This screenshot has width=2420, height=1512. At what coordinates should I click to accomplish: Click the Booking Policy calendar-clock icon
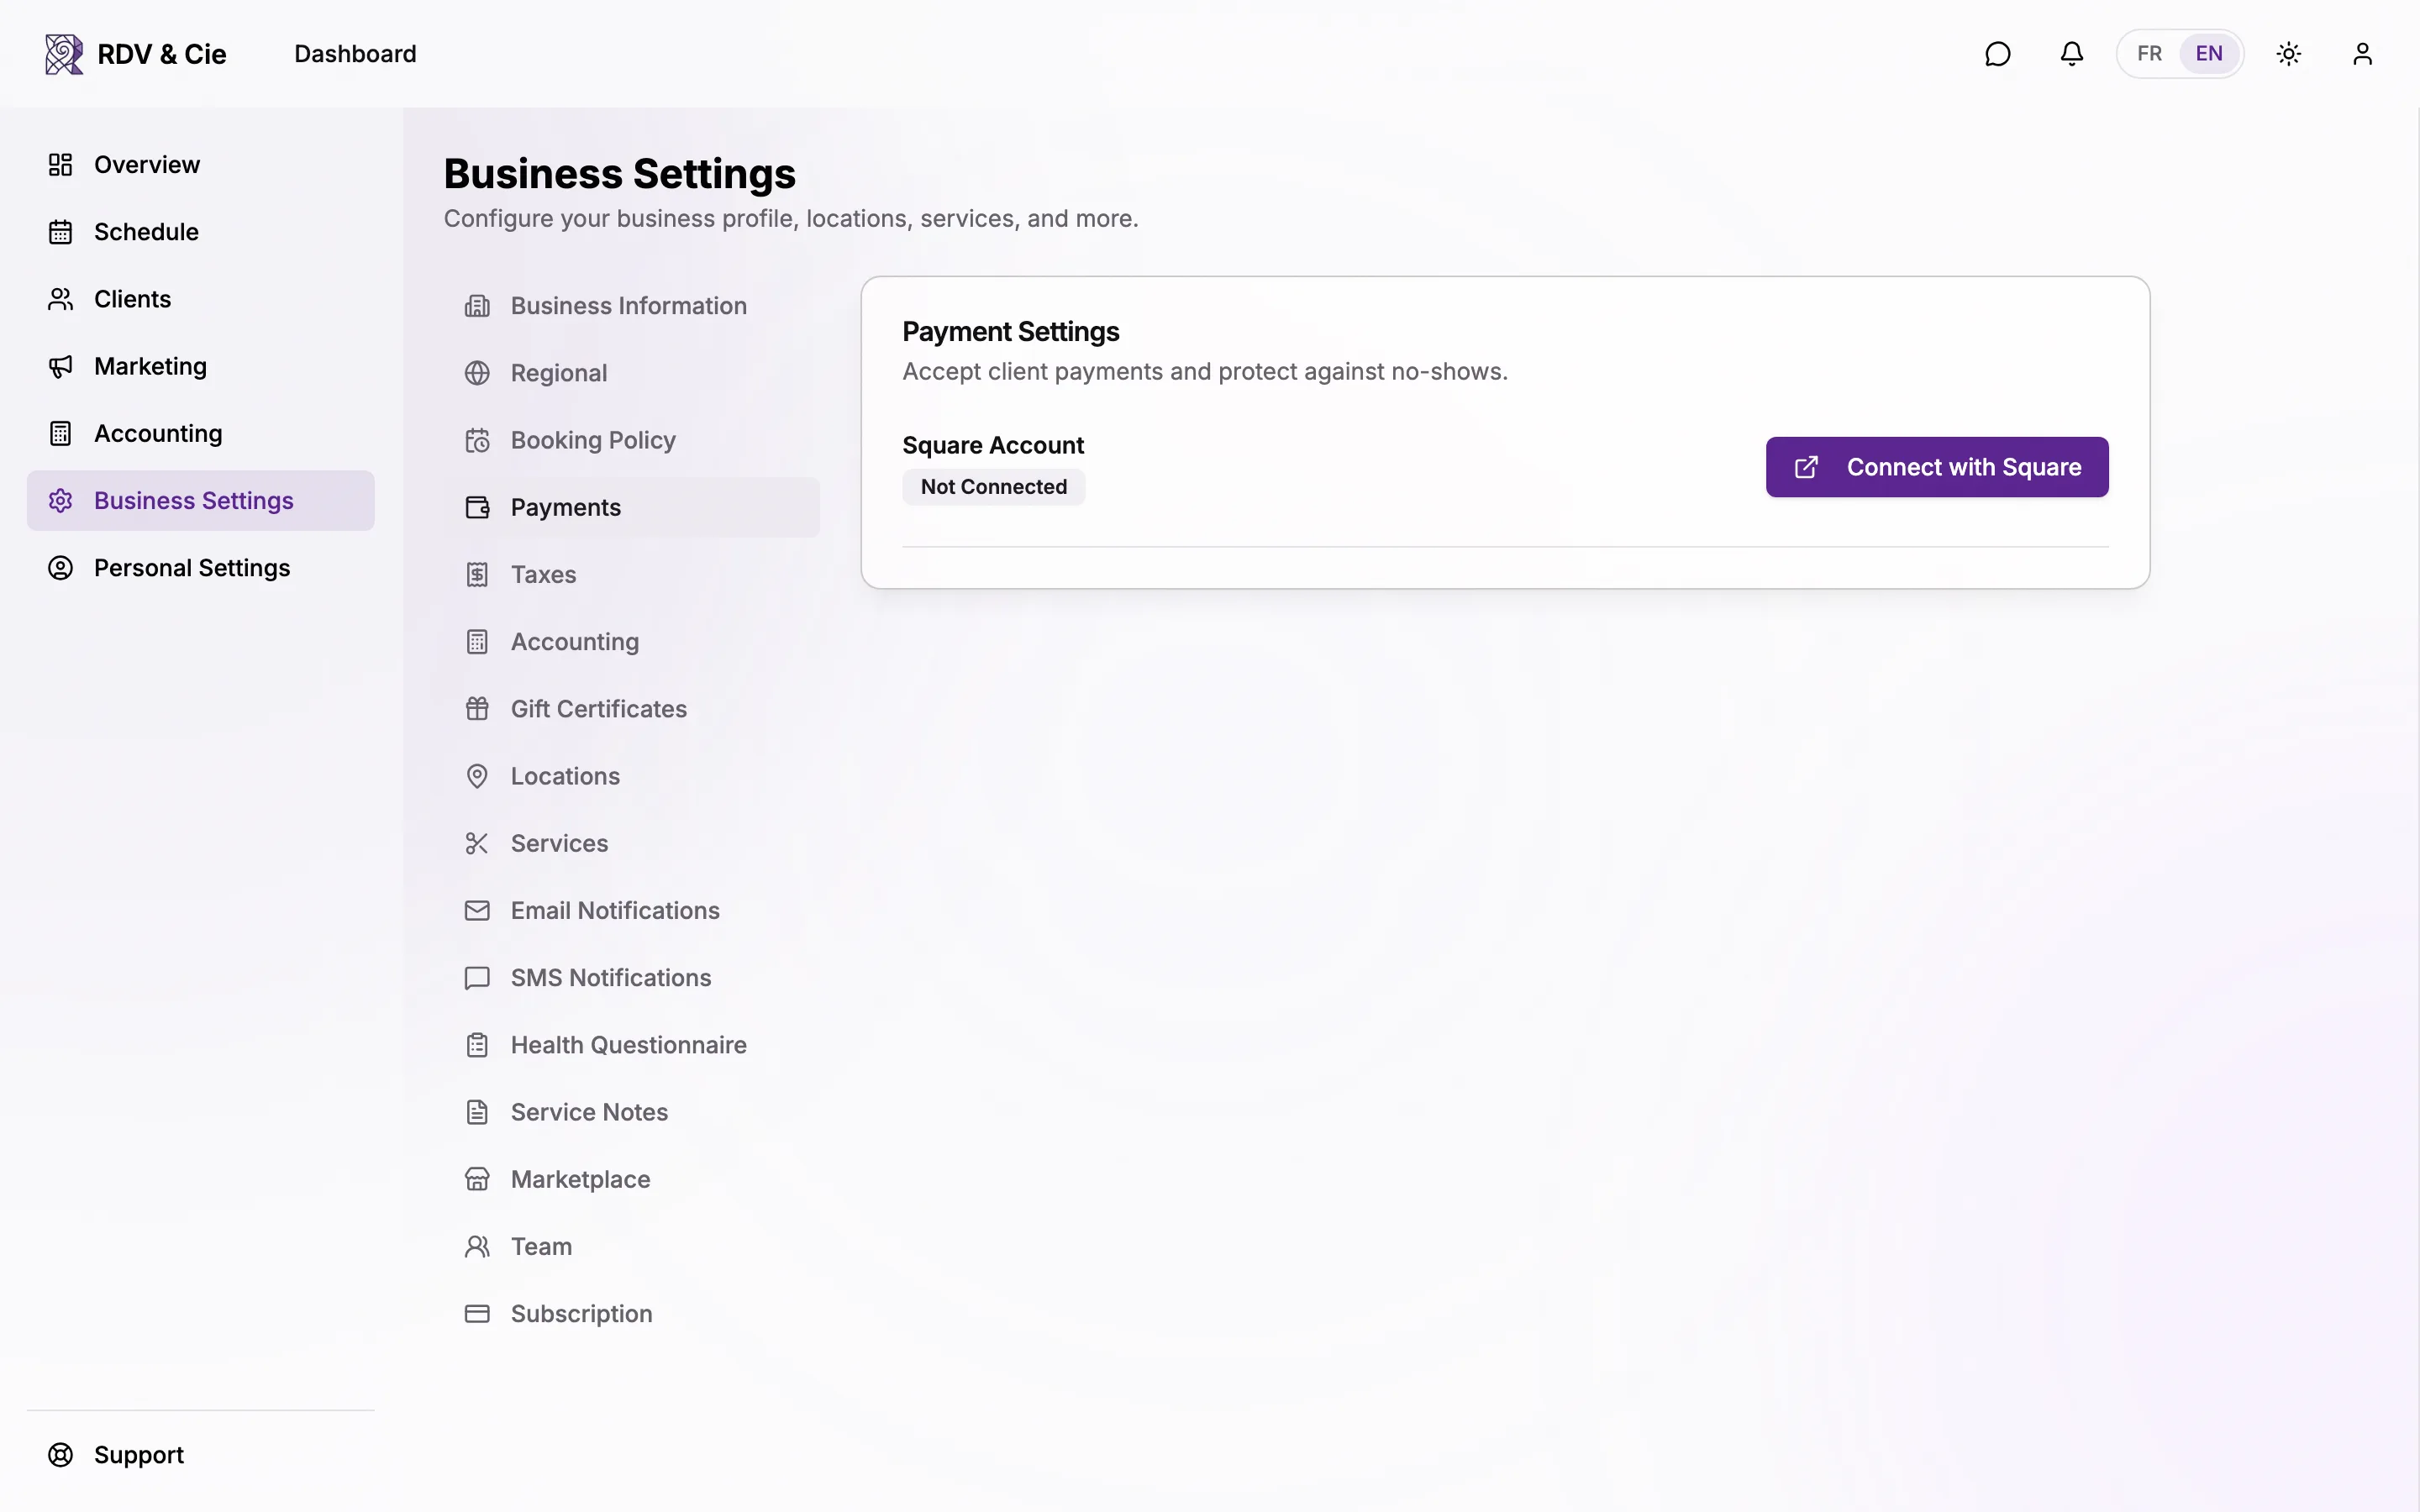tap(477, 440)
